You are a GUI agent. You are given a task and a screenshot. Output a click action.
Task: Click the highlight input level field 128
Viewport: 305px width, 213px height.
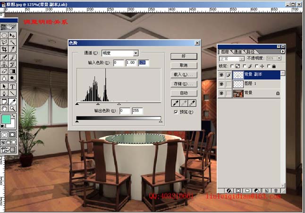tap(144, 63)
